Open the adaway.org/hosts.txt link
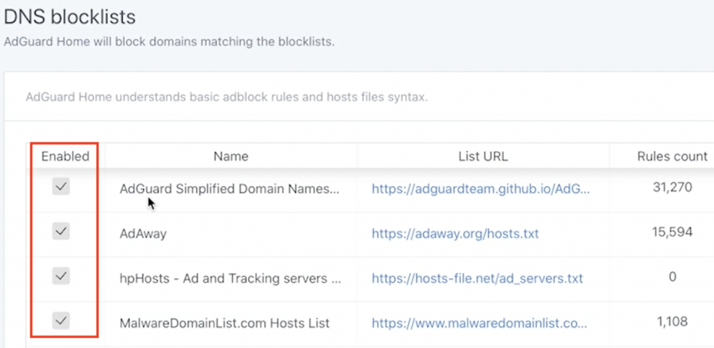This screenshot has width=714, height=348. coord(455,234)
